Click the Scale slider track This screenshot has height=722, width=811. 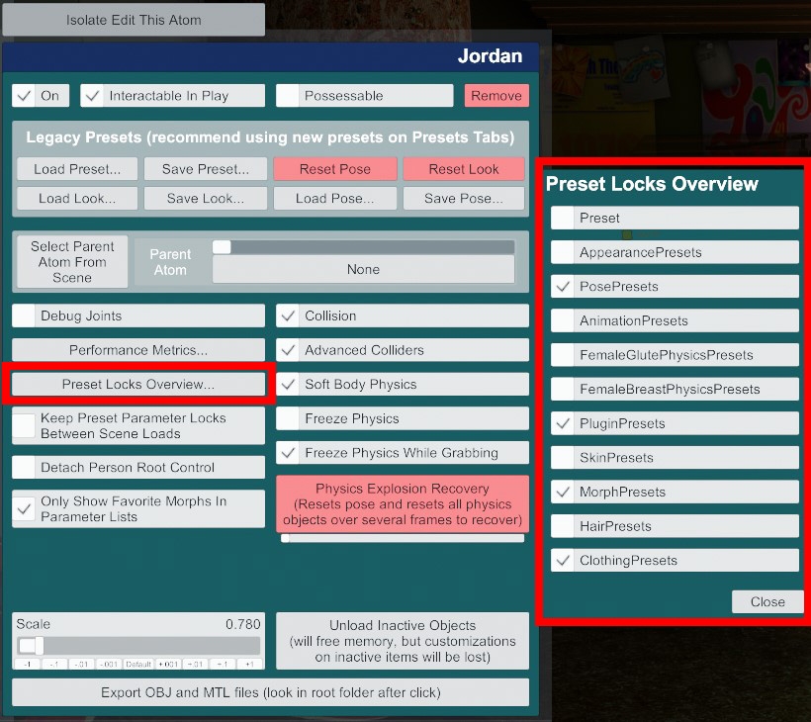point(138,645)
